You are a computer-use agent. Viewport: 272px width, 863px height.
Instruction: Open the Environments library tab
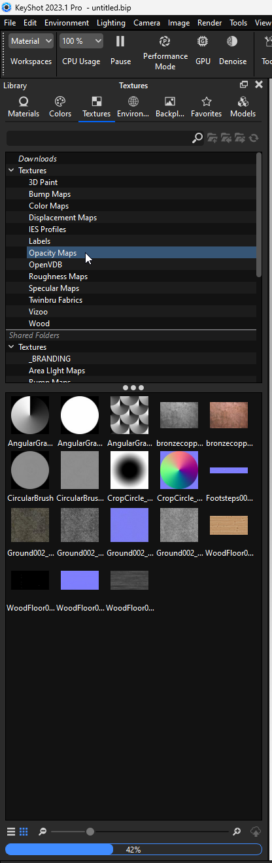point(133,107)
